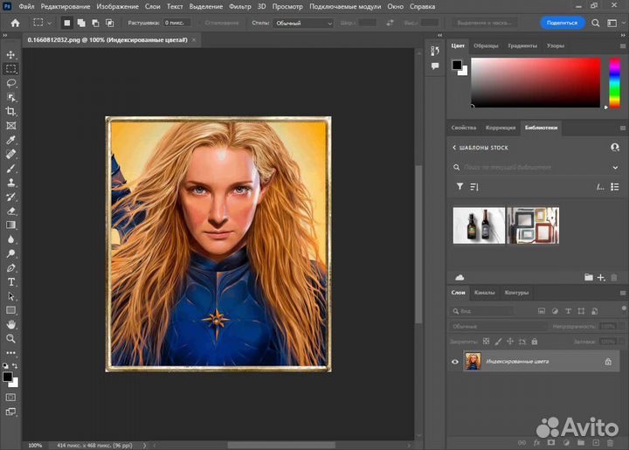Add new library item plus button

pos(601,277)
